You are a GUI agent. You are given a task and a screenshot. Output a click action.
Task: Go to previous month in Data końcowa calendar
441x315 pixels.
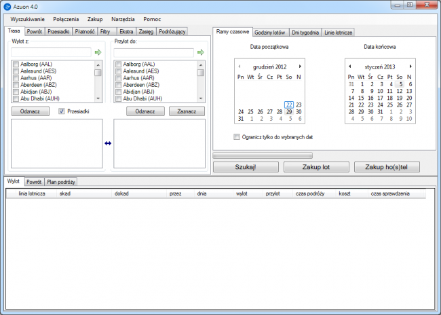pos(349,66)
